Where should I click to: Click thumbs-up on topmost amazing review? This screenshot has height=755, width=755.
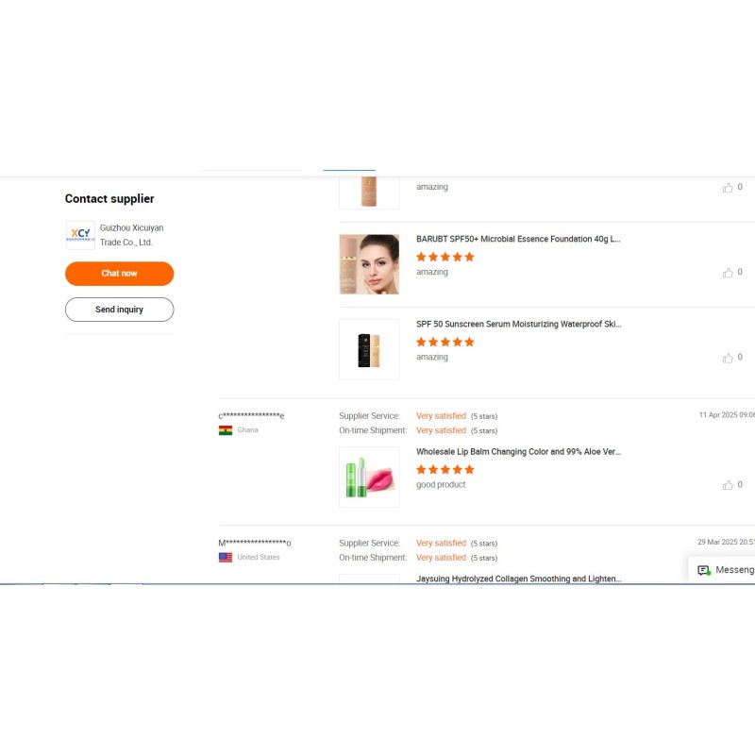(x=727, y=188)
